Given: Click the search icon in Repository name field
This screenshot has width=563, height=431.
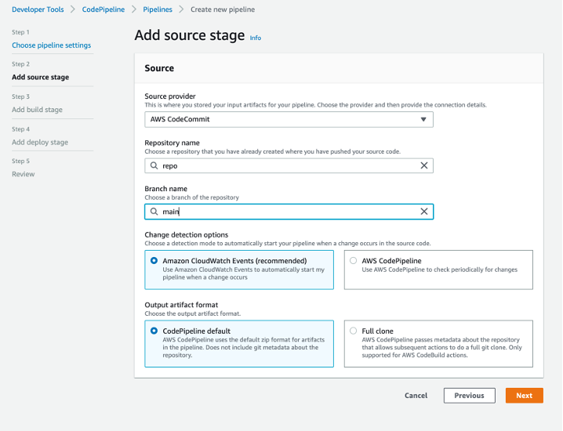Looking at the screenshot, I should point(154,166).
